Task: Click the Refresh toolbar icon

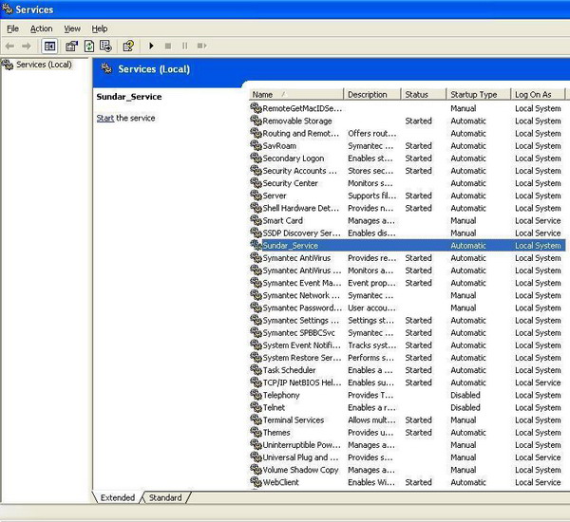Action: click(89, 47)
